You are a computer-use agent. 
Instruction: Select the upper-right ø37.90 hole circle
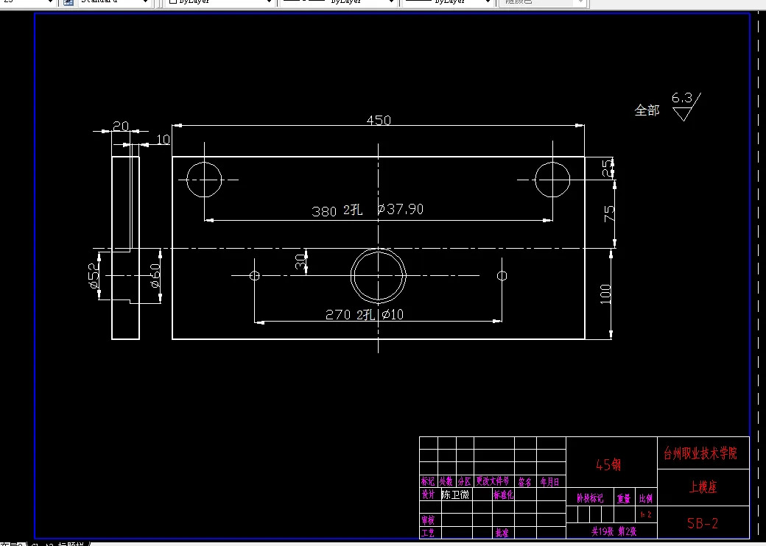[x=552, y=180]
